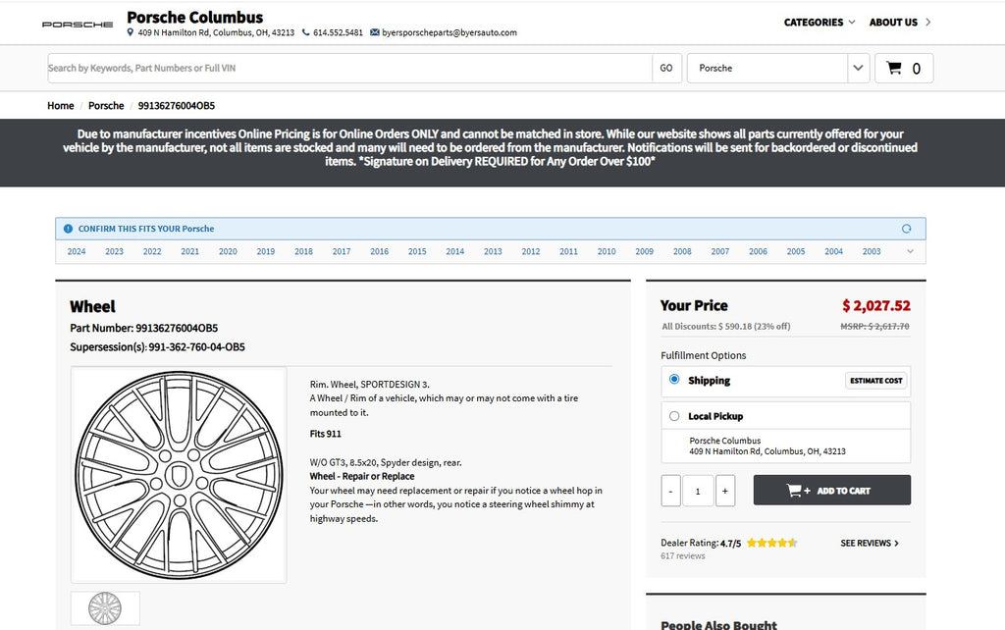This screenshot has height=630, width=1005.
Task: Click the info icon beside Confirm This Fits
Action: 68,229
